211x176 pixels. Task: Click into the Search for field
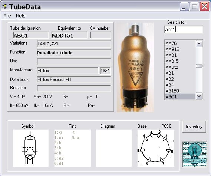(184, 29)
